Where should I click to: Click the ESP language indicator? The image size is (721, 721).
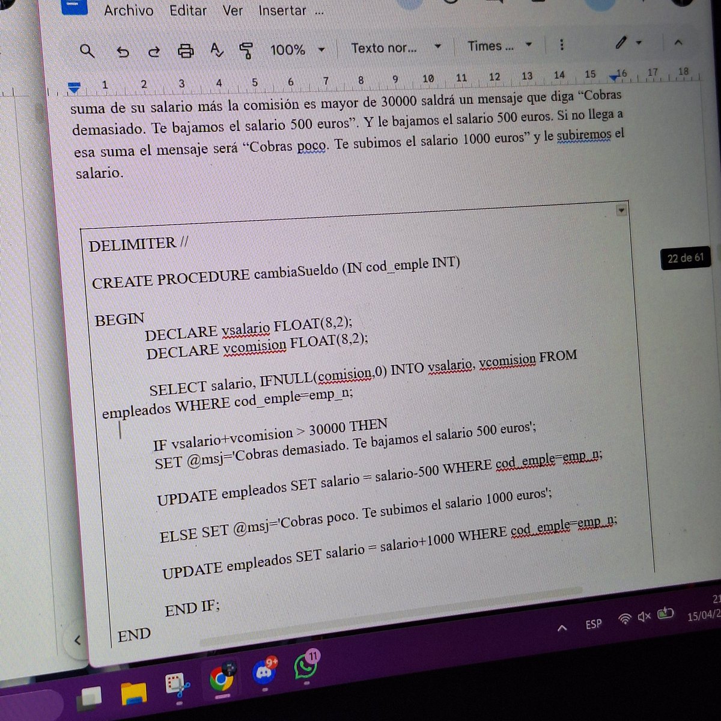[x=594, y=624]
